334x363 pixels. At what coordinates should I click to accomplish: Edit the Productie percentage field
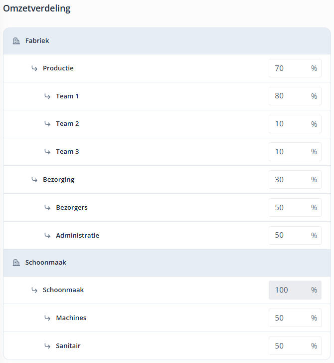(289, 68)
